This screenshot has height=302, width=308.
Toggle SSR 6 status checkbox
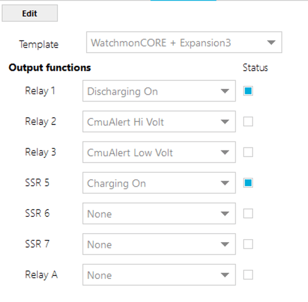click(248, 213)
